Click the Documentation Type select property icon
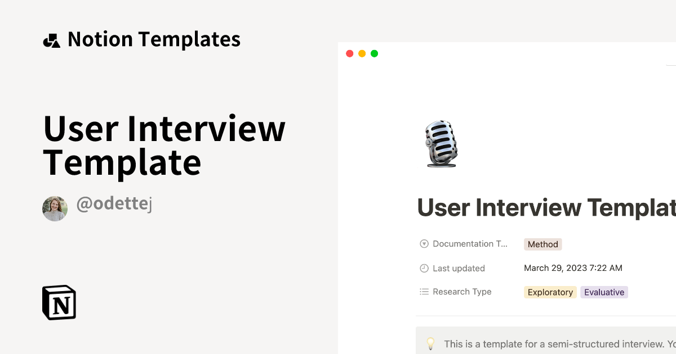 (424, 244)
